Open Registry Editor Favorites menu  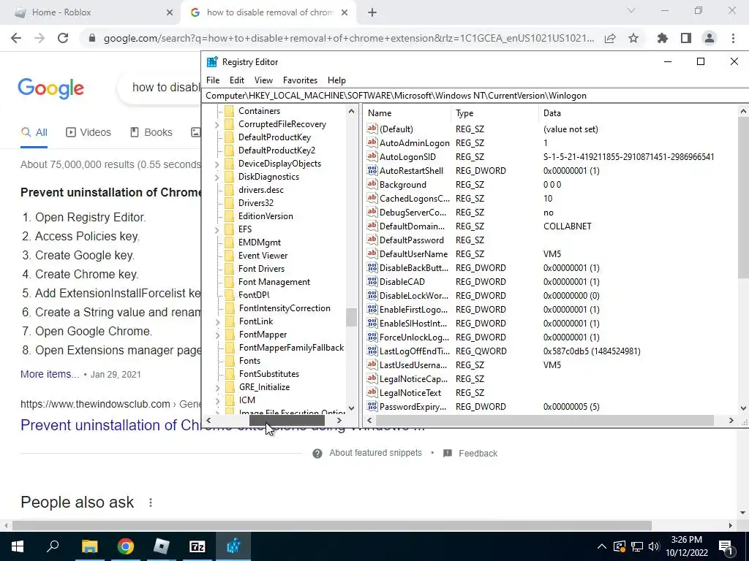pos(300,80)
